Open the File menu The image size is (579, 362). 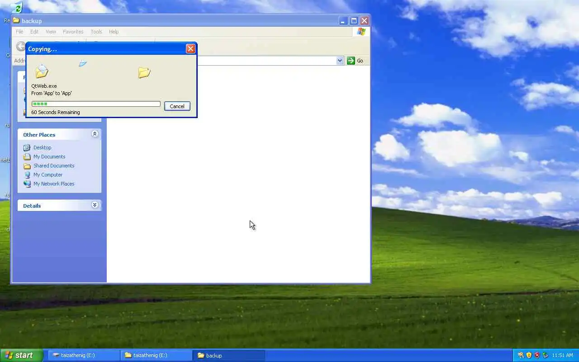point(19,32)
